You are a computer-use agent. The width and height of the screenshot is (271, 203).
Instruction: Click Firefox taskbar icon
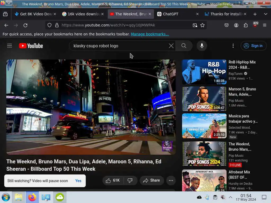32,197
